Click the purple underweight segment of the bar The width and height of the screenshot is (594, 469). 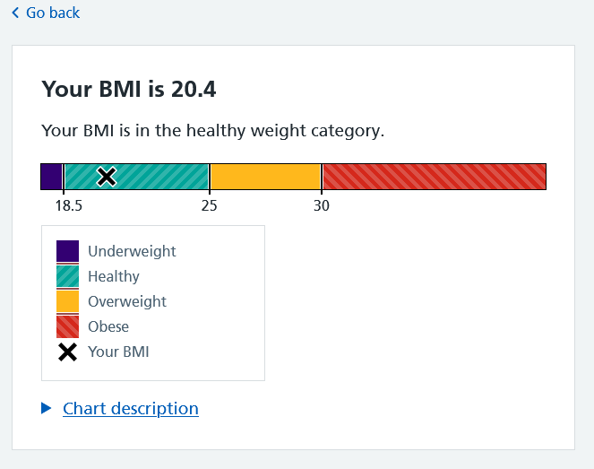(51, 177)
